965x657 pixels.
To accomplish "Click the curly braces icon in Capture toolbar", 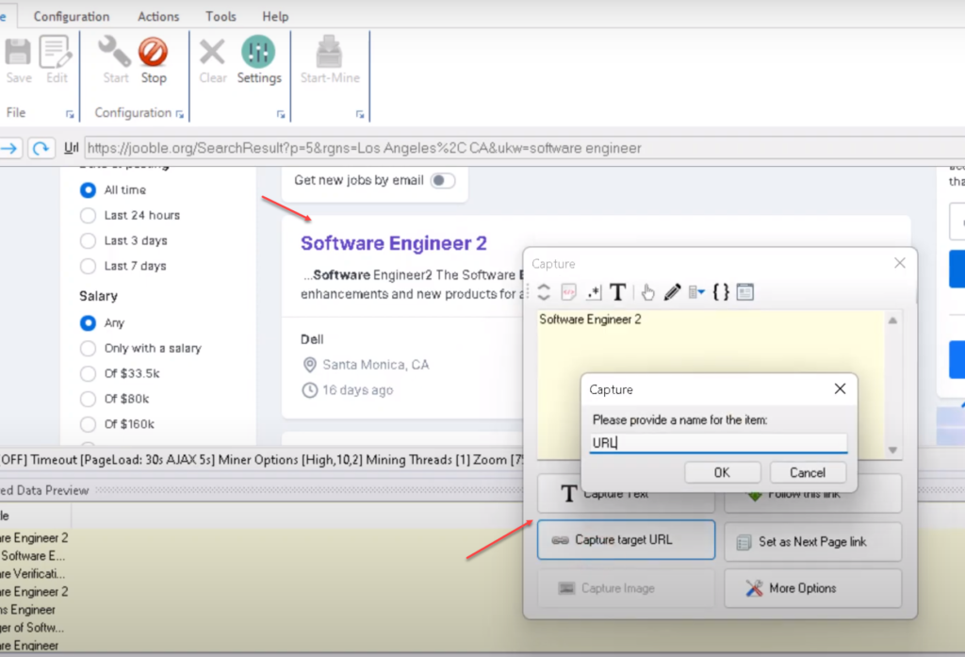I will (x=721, y=292).
